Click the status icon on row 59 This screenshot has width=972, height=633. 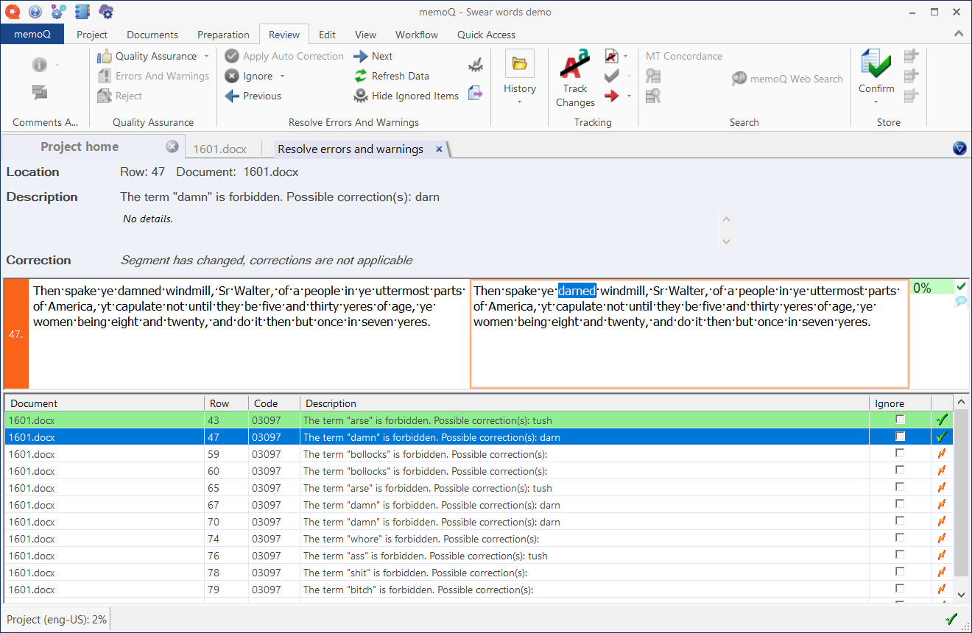pyautogui.click(x=941, y=454)
